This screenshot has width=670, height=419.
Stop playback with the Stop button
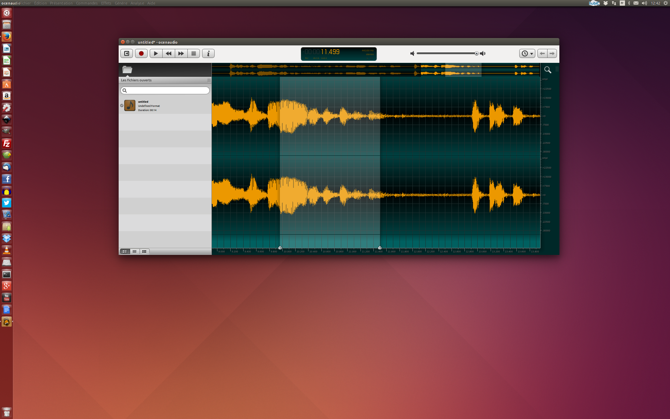[x=194, y=53]
